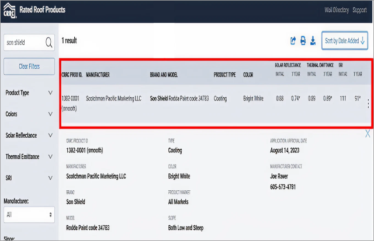Expand the Colors filter
The width and height of the screenshot is (374, 241).
[x=29, y=114]
